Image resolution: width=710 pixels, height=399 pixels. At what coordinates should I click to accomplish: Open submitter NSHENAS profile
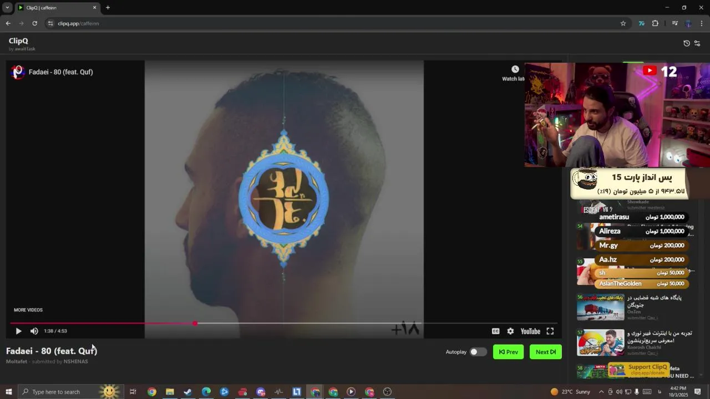click(75, 361)
